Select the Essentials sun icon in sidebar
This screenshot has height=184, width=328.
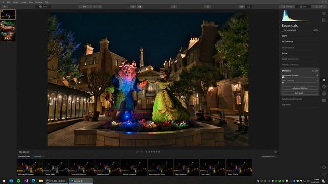click(324, 80)
